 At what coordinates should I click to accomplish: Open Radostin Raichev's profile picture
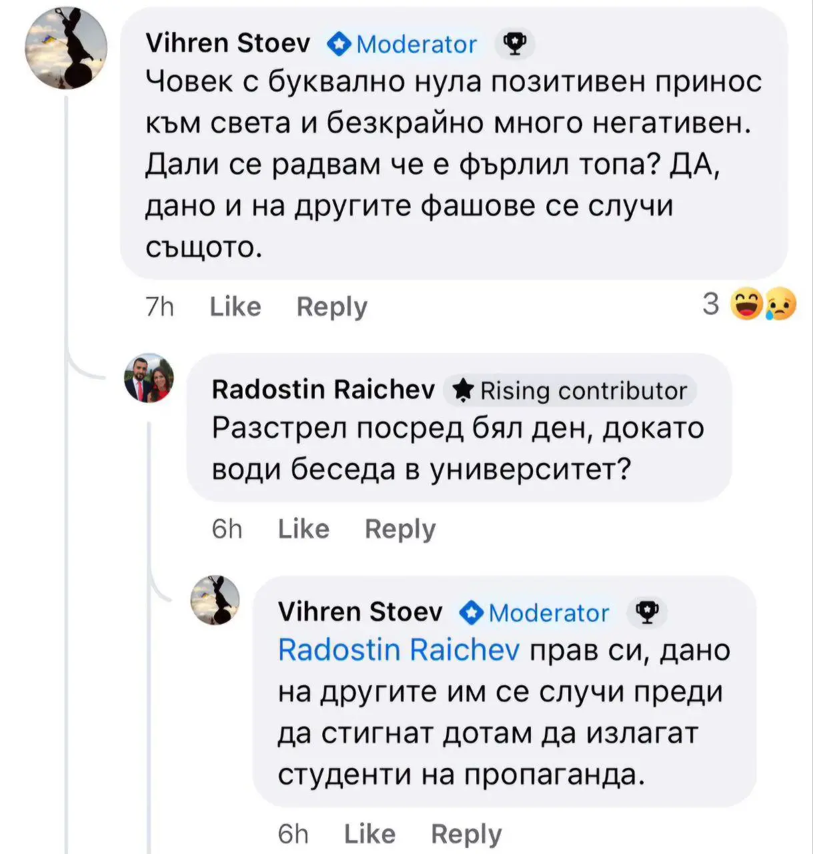pyautogui.click(x=149, y=378)
